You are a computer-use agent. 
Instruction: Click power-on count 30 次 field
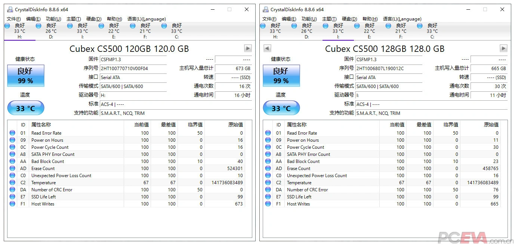click(489, 86)
